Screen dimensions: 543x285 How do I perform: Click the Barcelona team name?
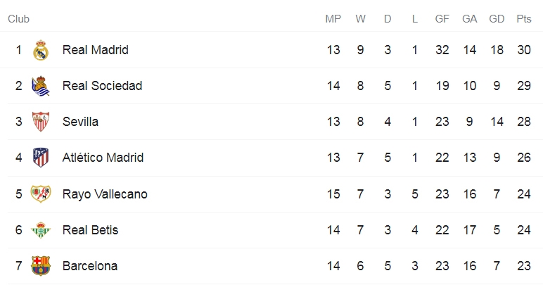90,266
